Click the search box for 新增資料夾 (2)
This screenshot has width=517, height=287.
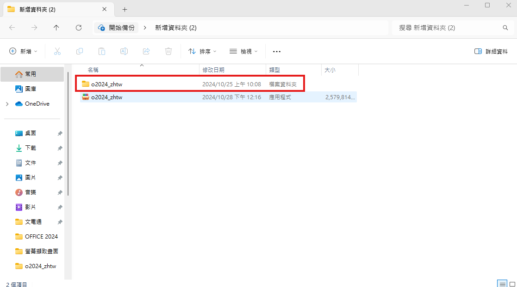point(447,28)
